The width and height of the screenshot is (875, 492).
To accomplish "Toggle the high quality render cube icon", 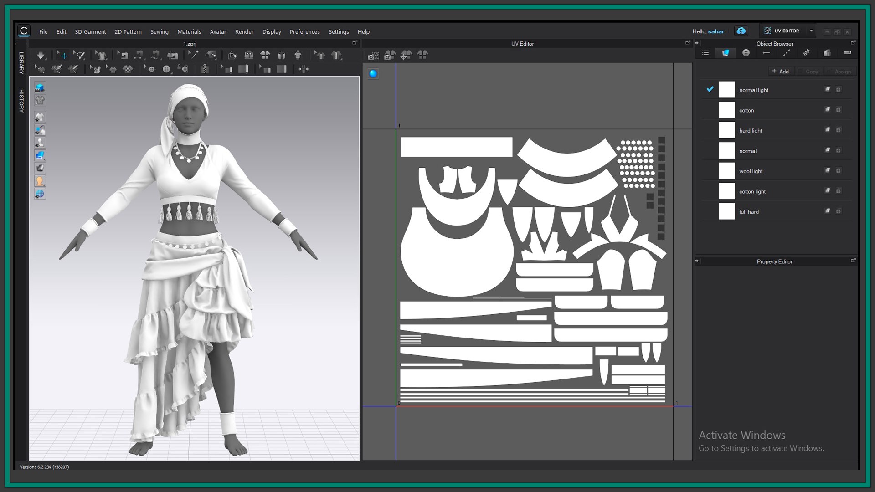I will 40,87.
